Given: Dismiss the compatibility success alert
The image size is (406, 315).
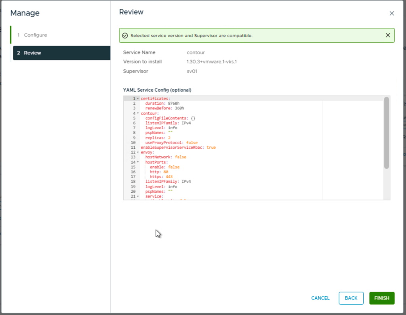Looking at the screenshot, I should tap(388, 35).
